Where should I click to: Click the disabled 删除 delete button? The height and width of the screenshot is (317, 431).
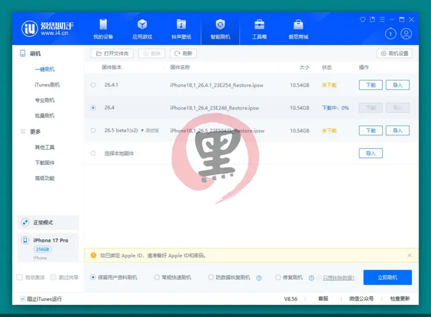click(152, 54)
